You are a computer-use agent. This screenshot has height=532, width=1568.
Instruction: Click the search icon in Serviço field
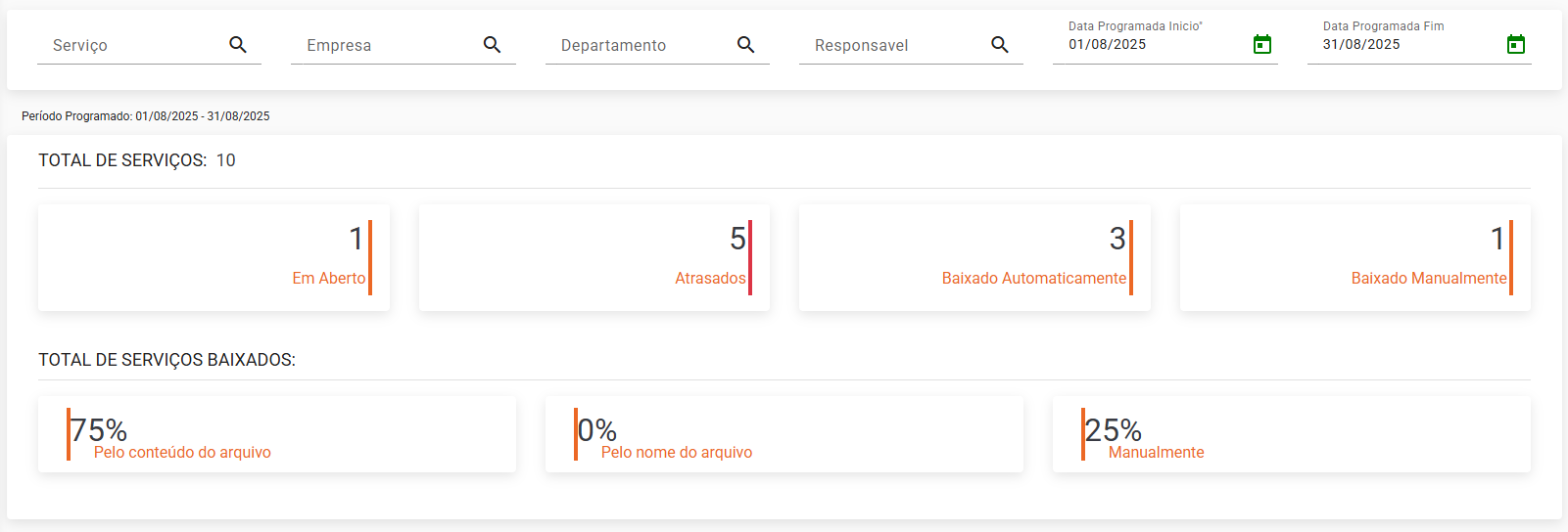[x=238, y=45]
